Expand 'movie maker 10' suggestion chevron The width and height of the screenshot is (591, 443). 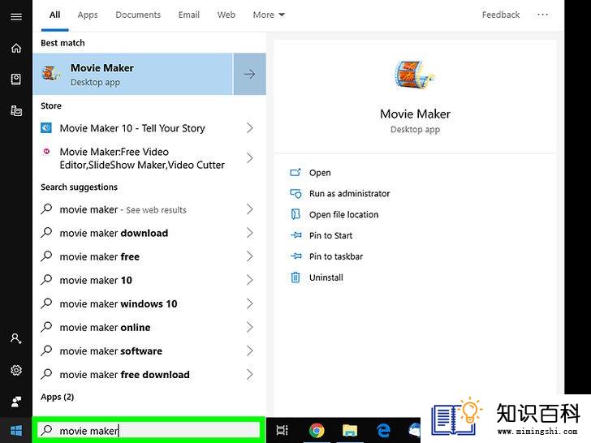tap(249, 280)
